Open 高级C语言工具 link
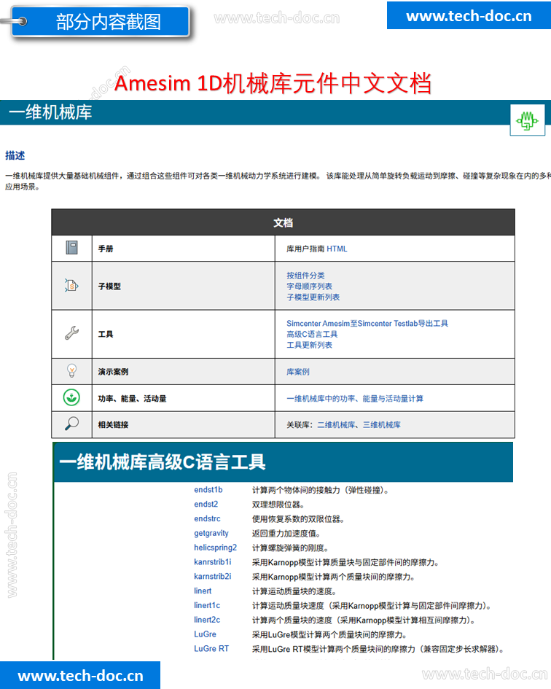 click(312, 334)
